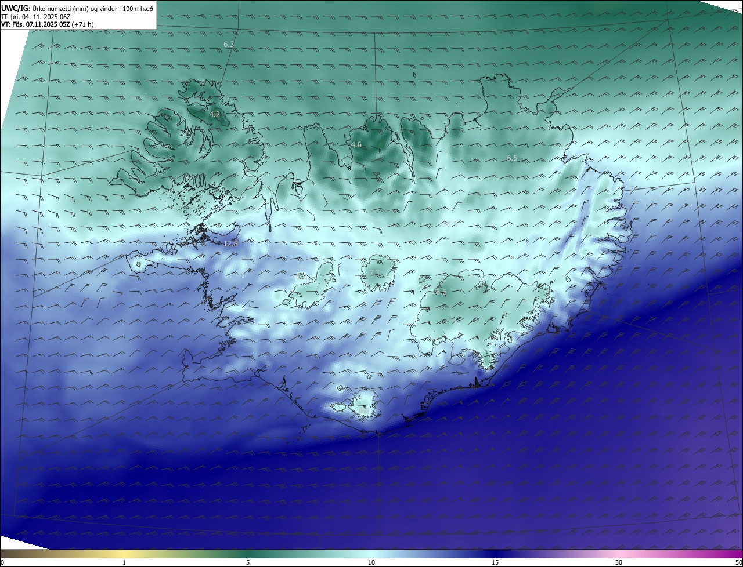Click the title text "Úrkomumætti (mm) og vindur í 100m hæð"

tap(92, 8)
